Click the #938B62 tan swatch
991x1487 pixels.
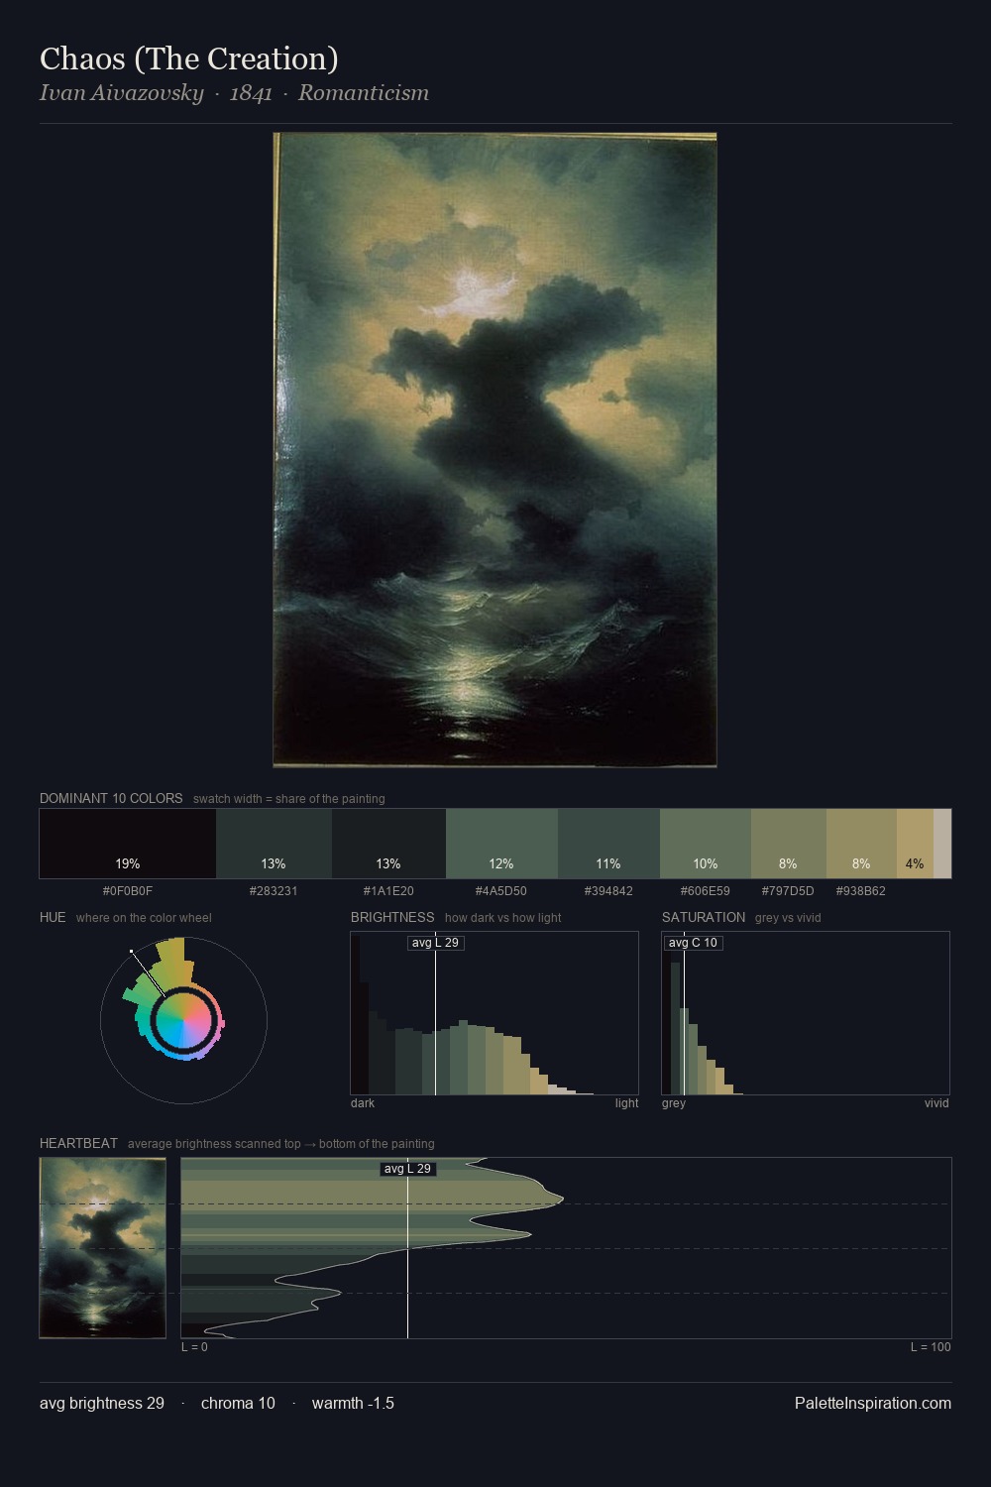click(x=861, y=844)
